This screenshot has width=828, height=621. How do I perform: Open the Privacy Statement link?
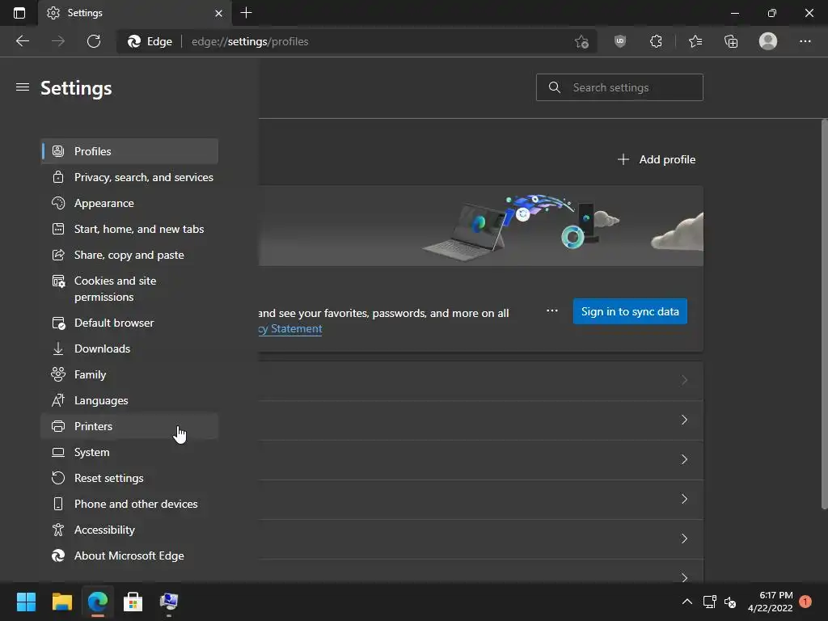290,328
